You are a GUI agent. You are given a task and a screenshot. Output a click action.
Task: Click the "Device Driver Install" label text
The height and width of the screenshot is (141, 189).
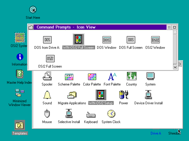(149, 103)
